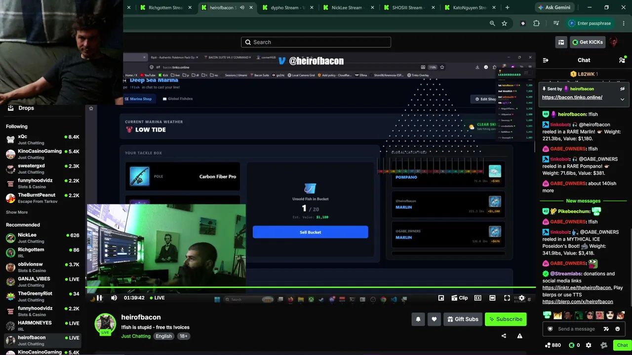Open the Kick shop icon beside Get KICKs
632x355 pixels.
pos(561,42)
